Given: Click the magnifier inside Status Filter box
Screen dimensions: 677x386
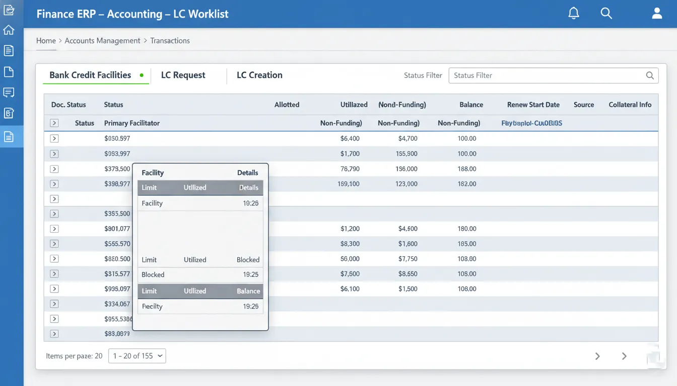Looking at the screenshot, I should pos(650,75).
